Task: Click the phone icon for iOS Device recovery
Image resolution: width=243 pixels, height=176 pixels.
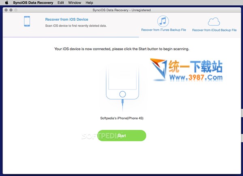Action: [27, 21]
